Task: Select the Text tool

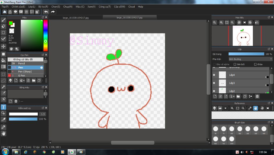Action: tap(3, 107)
